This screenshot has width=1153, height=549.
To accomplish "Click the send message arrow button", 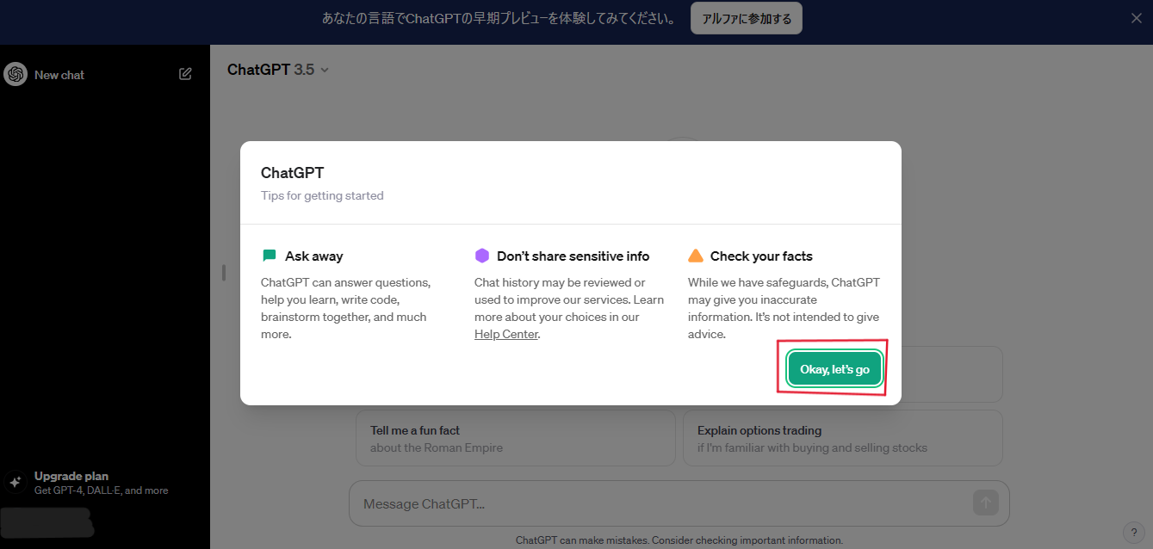I will (x=985, y=503).
